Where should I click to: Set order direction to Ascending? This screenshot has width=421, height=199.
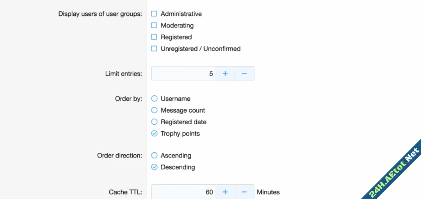(x=154, y=155)
